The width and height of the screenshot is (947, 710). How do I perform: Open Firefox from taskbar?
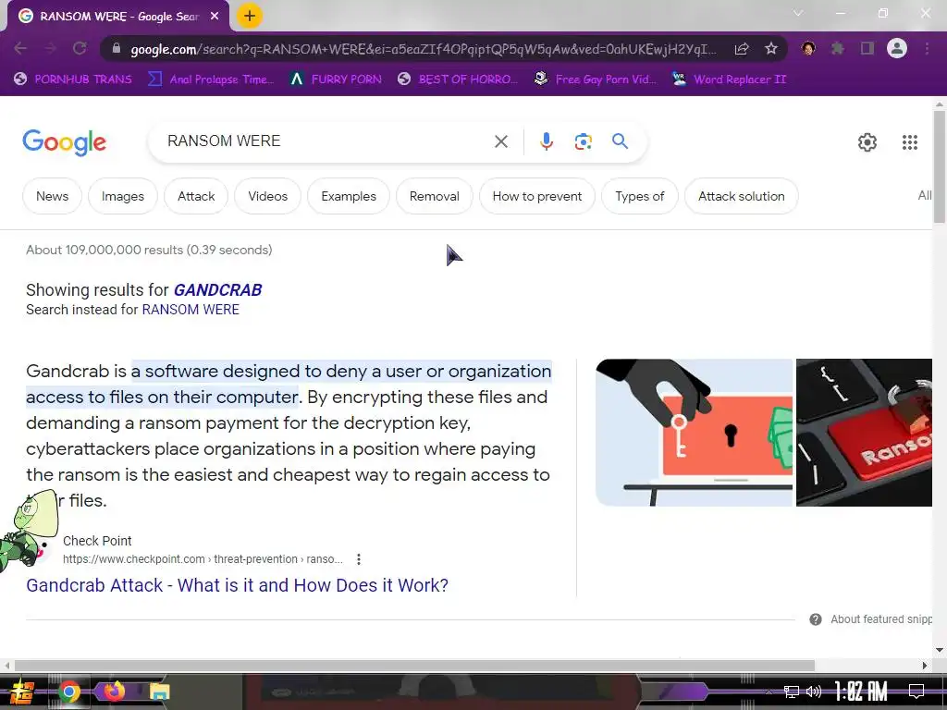114,692
